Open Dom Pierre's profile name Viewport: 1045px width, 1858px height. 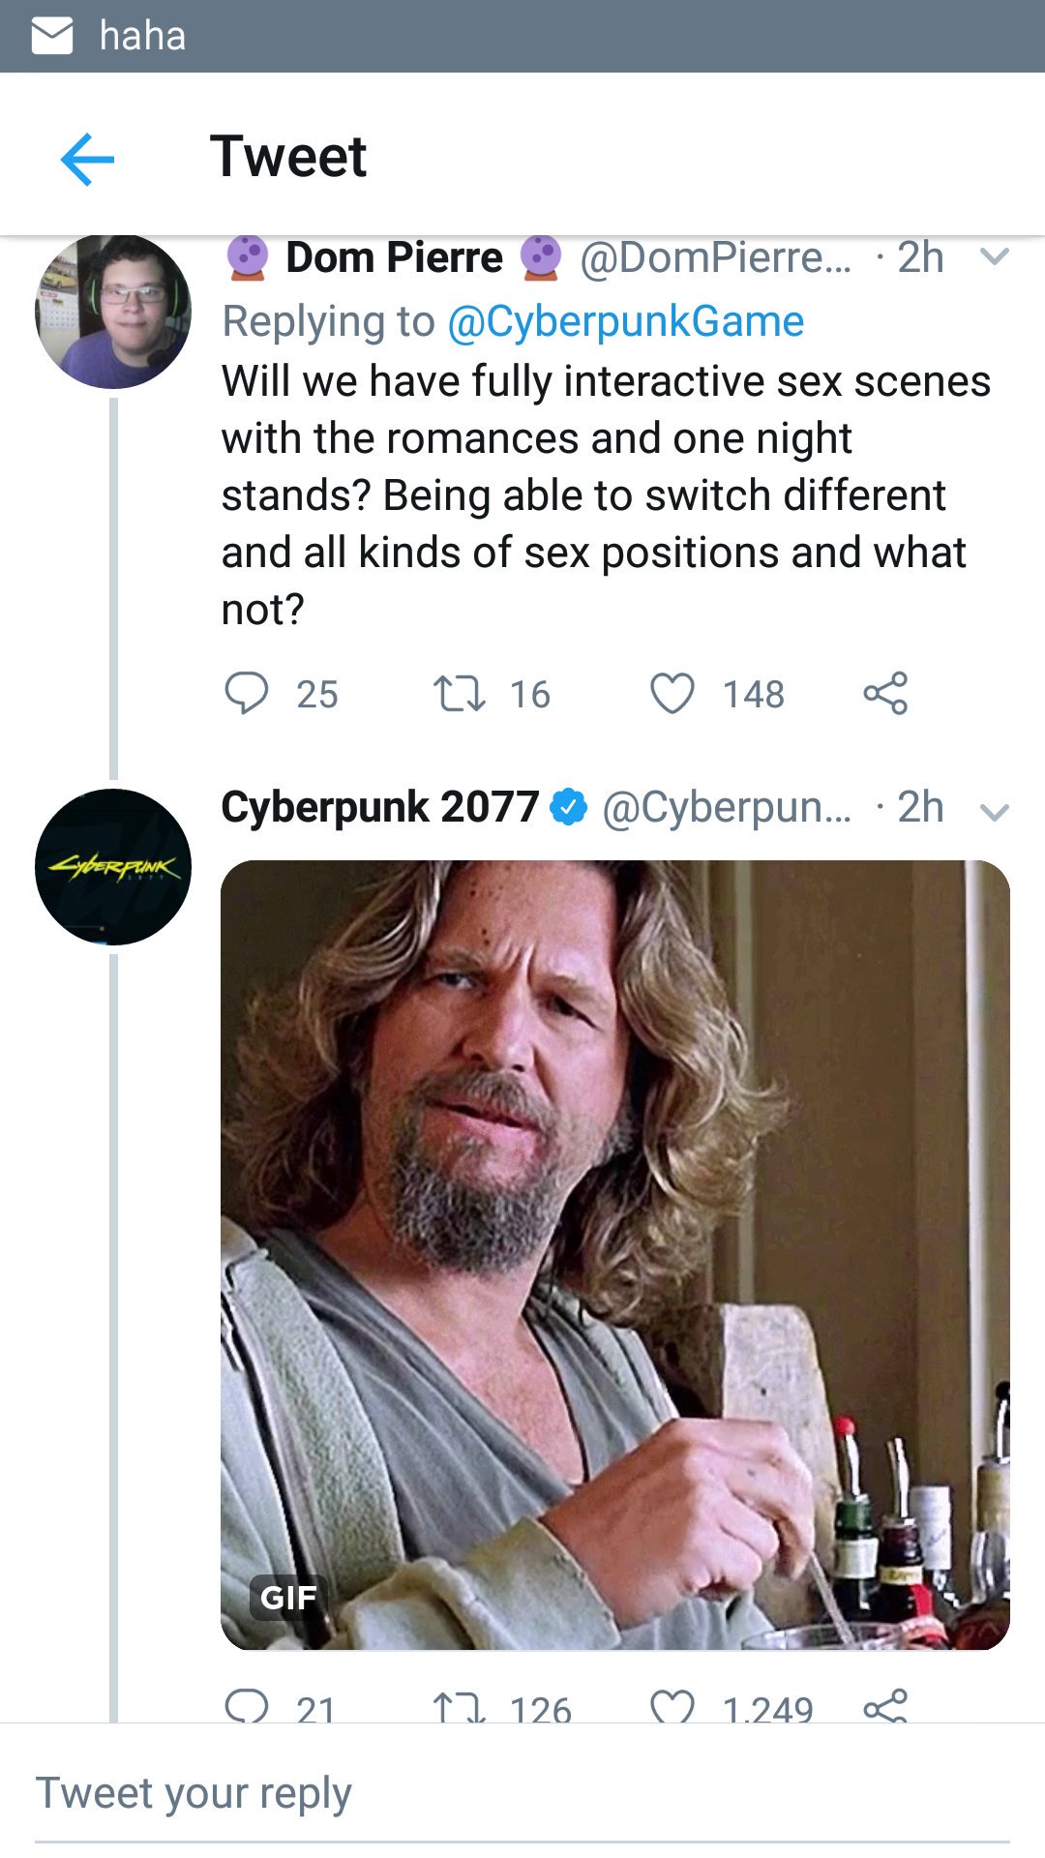coord(394,257)
